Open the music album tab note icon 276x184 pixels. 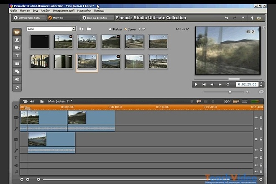17,87
